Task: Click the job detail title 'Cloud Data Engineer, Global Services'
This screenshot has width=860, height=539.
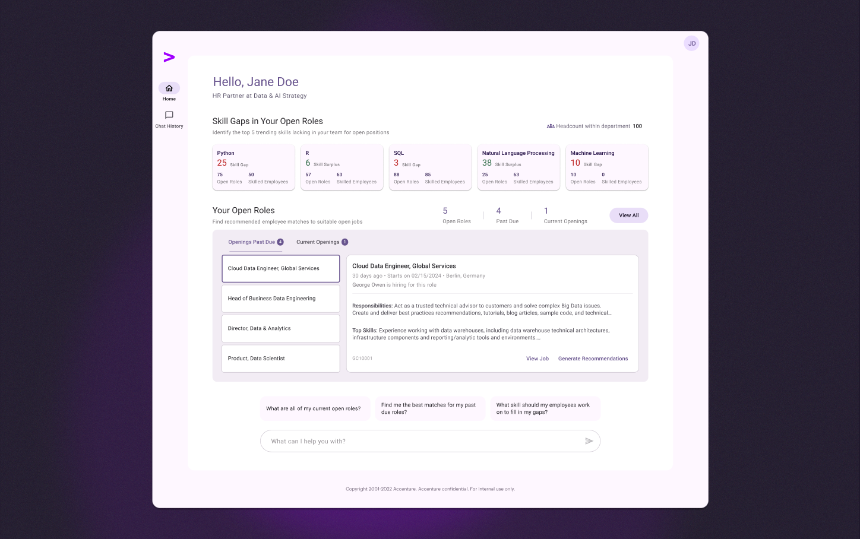Action: pyautogui.click(x=404, y=266)
